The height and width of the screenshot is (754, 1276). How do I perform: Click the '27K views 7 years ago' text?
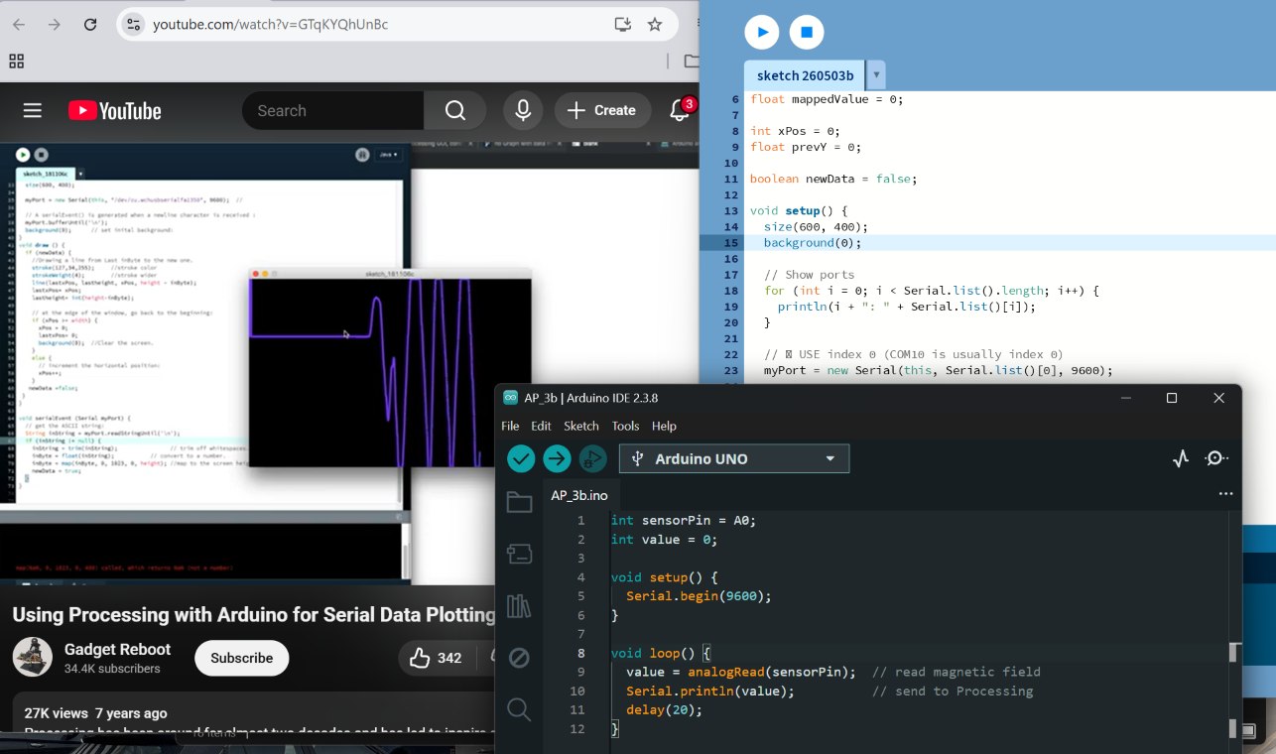[x=96, y=713]
